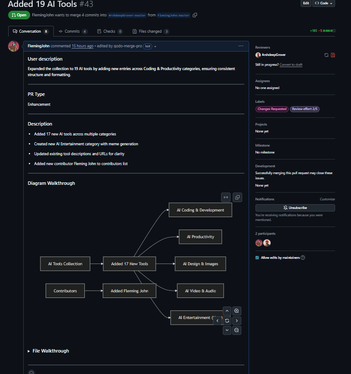Open ArshdeepGrover reviewer name link
Screen dimensions: 351x374
pos(274,55)
